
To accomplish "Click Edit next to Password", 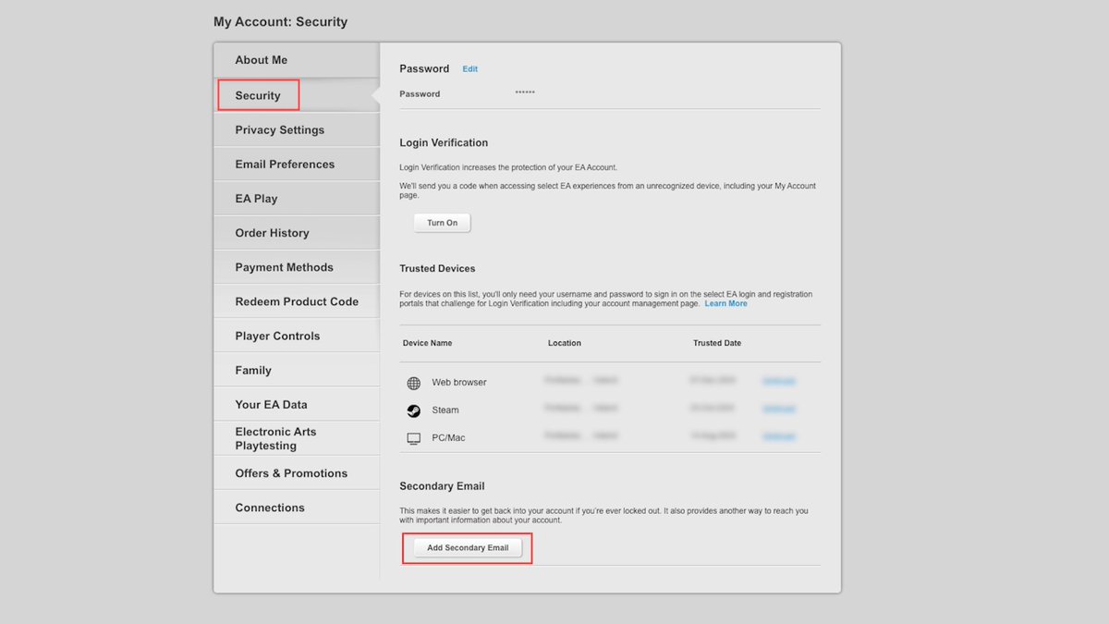I will click(x=470, y=69).
